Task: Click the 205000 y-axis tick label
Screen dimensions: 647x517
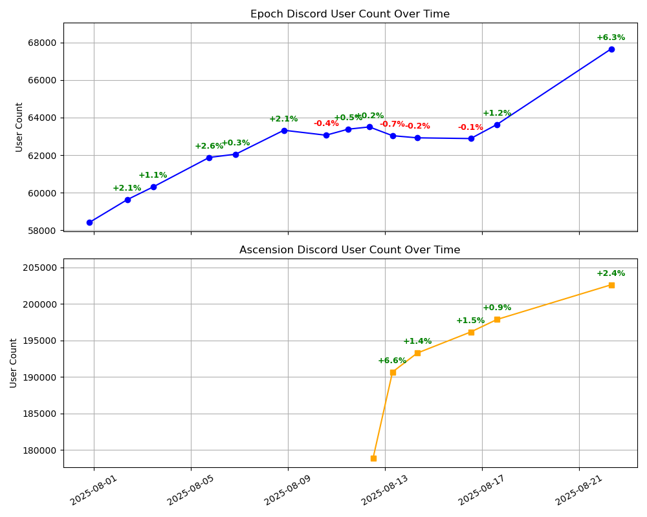Action: click(x=39, y=268)
